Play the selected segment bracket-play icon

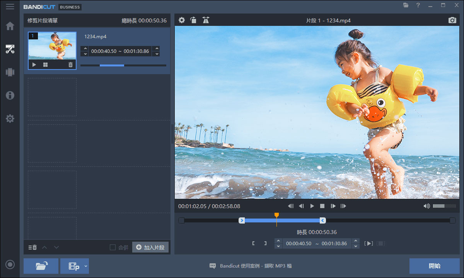(x=368, y=243)
